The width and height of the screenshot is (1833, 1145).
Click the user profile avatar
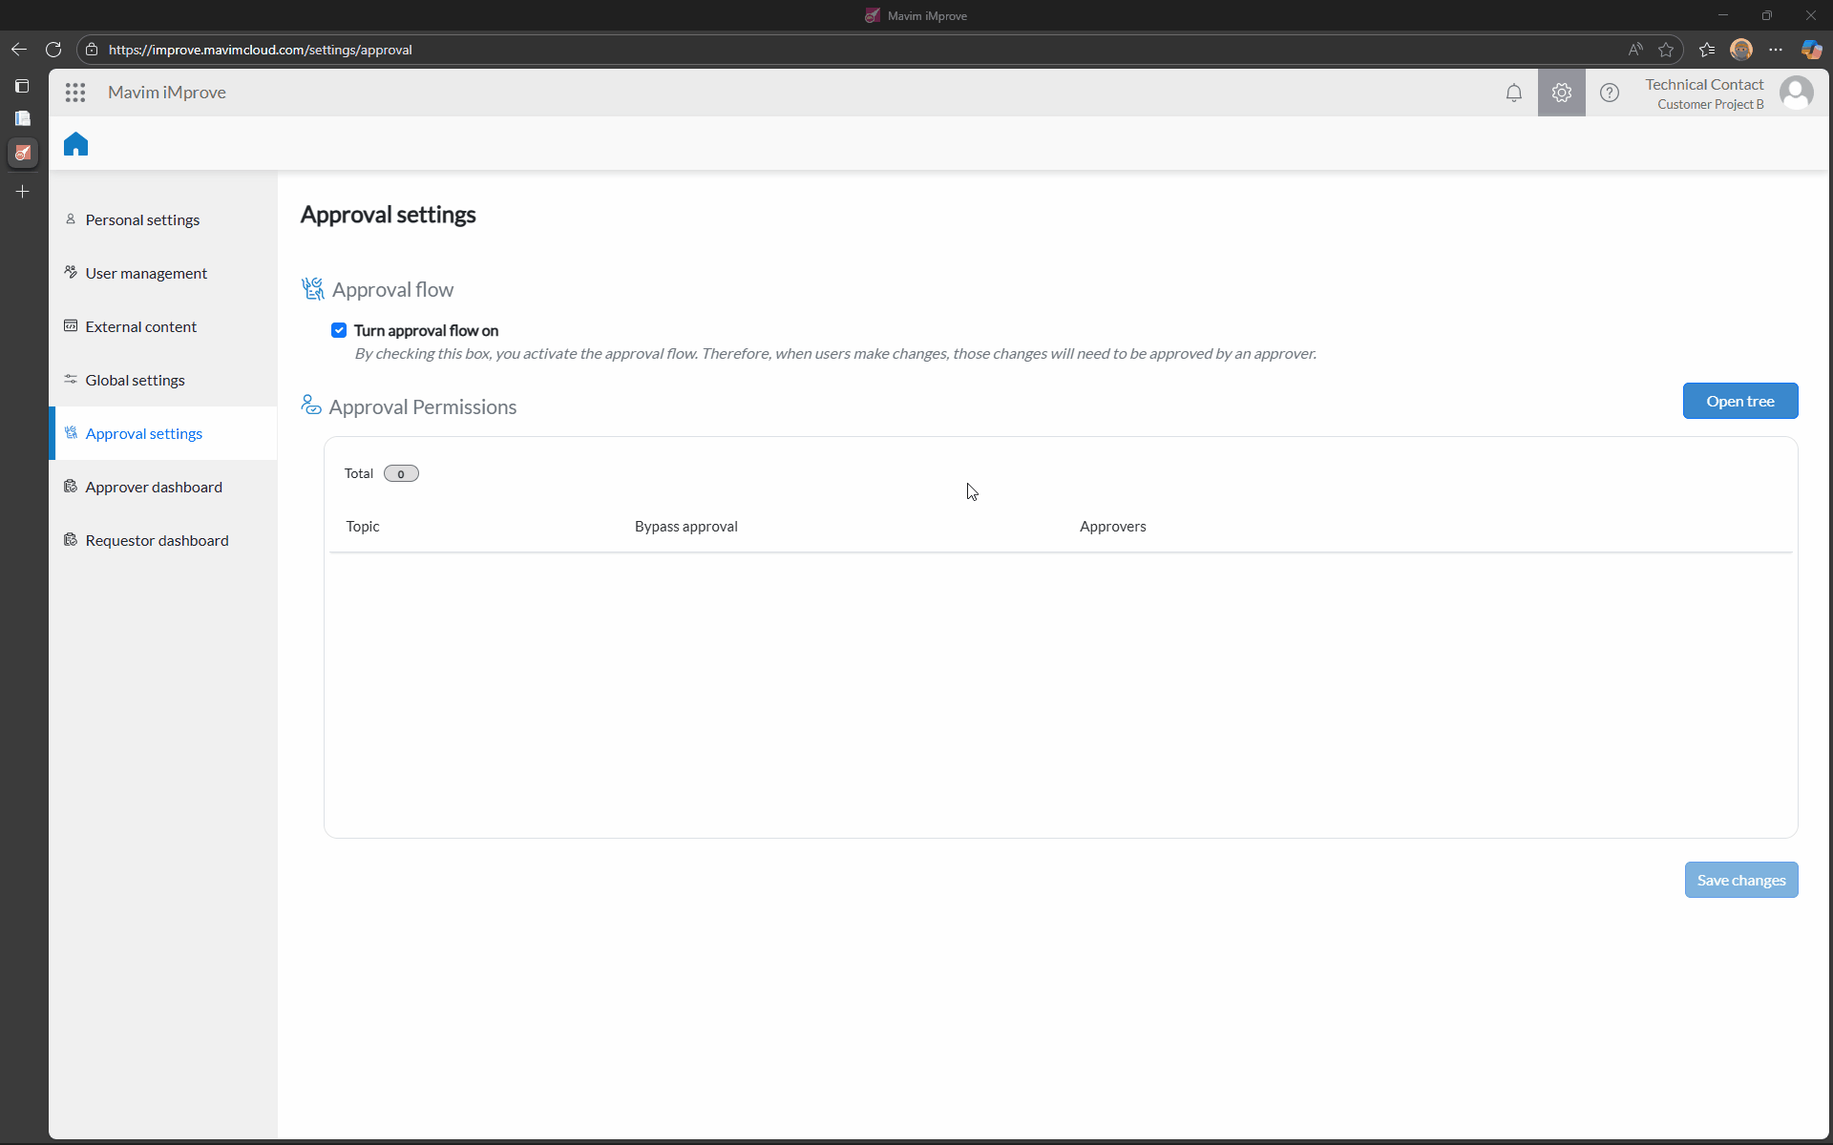tap(1796, 93)
